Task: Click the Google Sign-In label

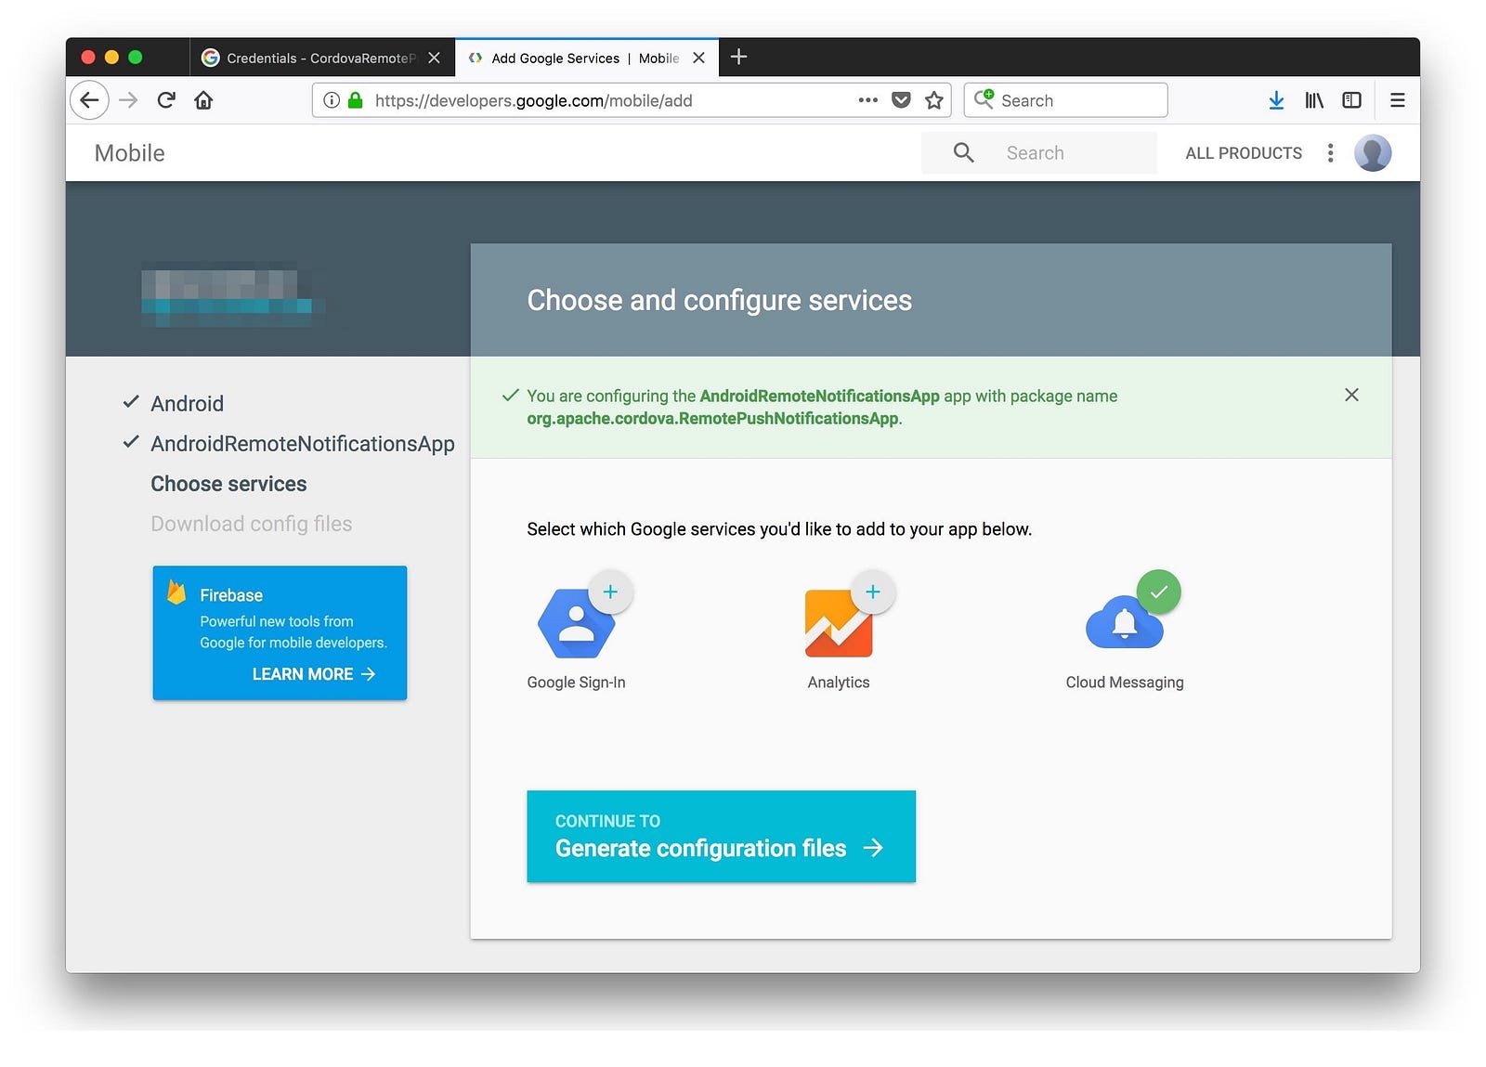Action: point(576,683)
